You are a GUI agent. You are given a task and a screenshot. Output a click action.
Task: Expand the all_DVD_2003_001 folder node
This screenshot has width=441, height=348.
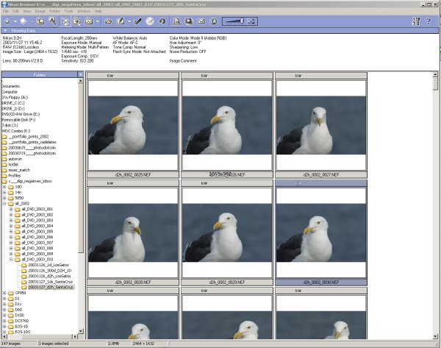tap(11, 209)
